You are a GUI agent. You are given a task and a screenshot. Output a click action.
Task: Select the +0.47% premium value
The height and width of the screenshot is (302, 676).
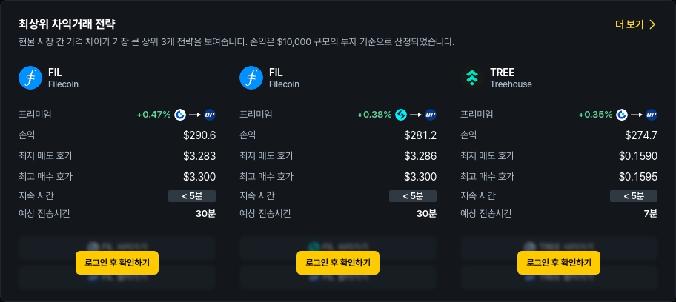pyautogui.click(x=153, y=115)
